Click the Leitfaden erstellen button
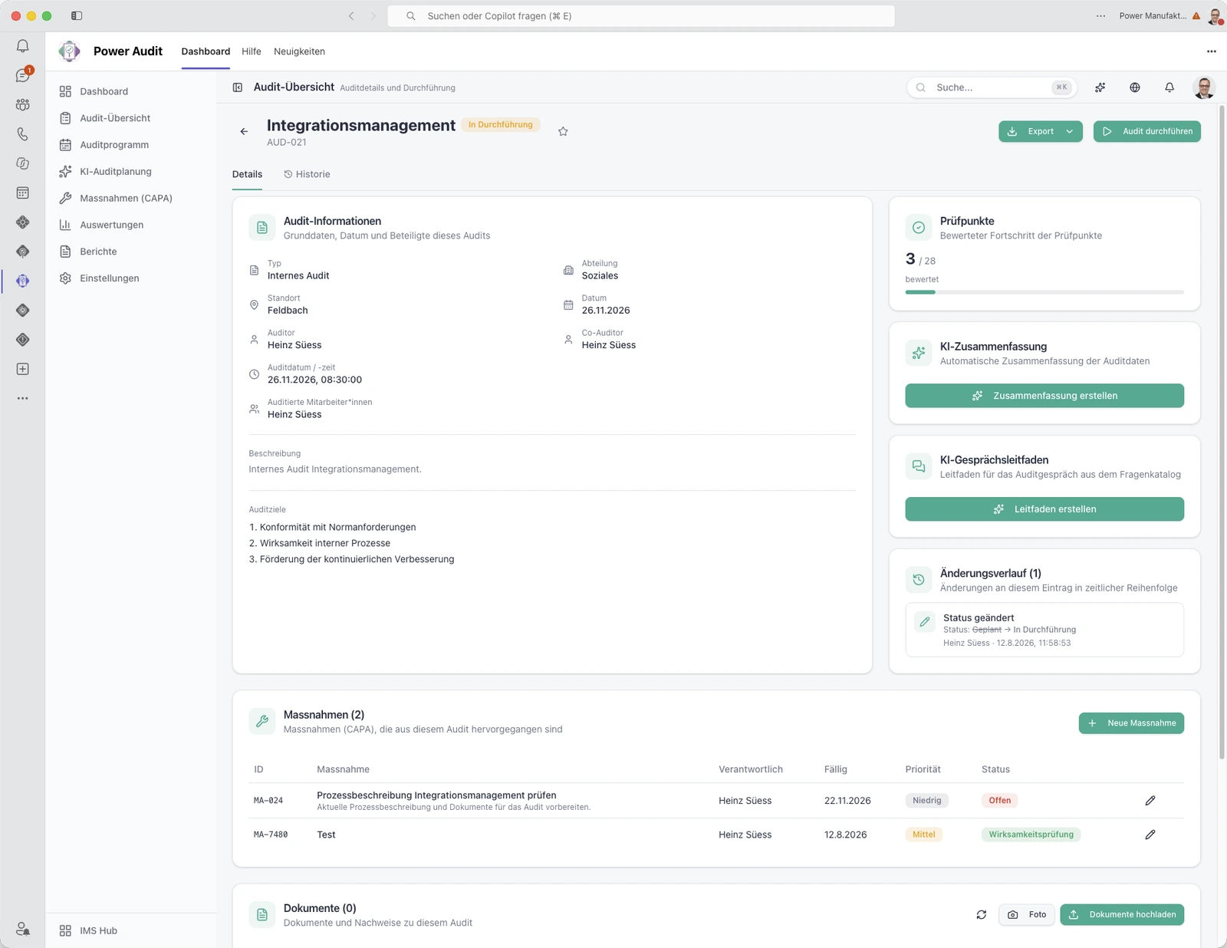 (x=1044, y=509)
